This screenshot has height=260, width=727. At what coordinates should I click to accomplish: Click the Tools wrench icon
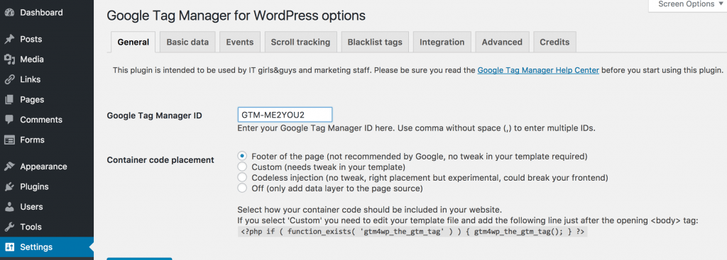click(x=9, y=227)
